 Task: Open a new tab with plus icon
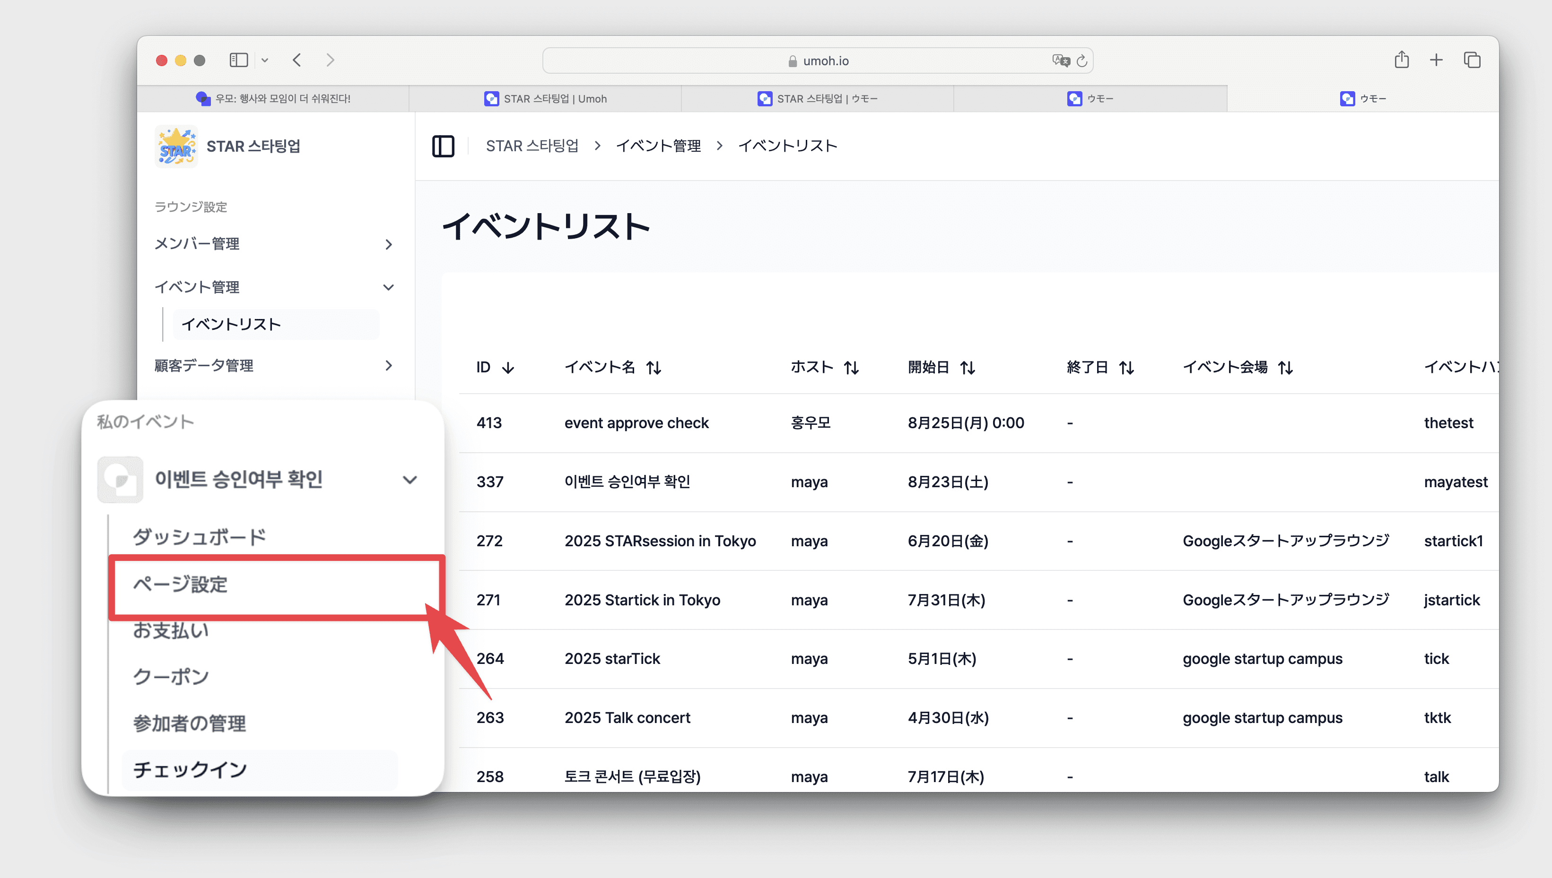click(x=1436, y=60)
